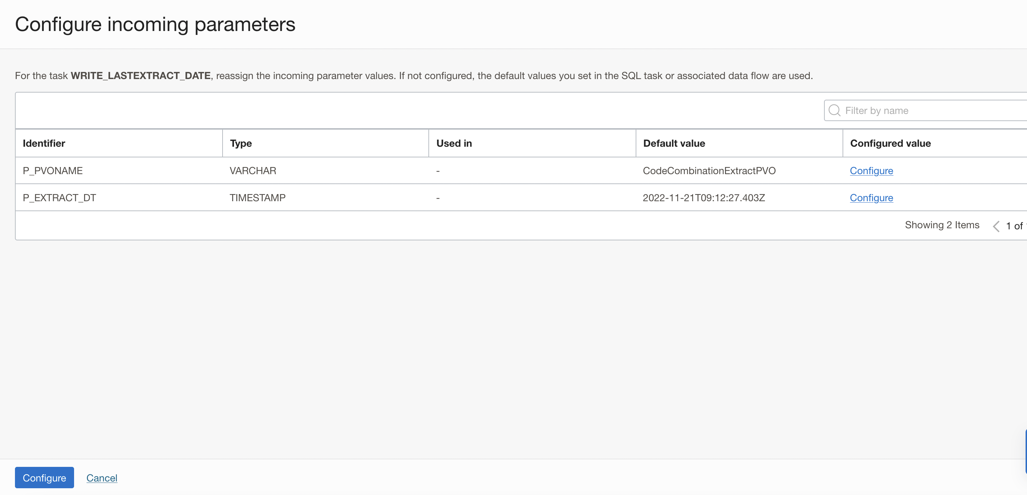Click the Default value column header

point(674,143)
